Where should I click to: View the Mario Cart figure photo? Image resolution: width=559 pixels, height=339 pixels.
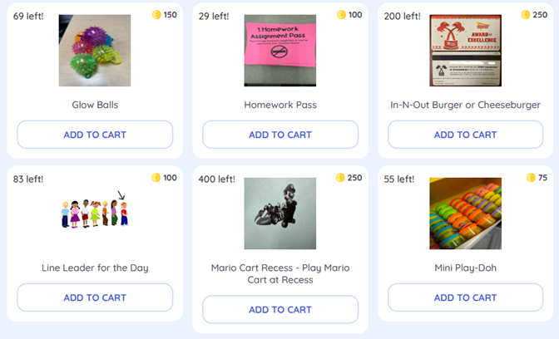(x=280, y=214)
